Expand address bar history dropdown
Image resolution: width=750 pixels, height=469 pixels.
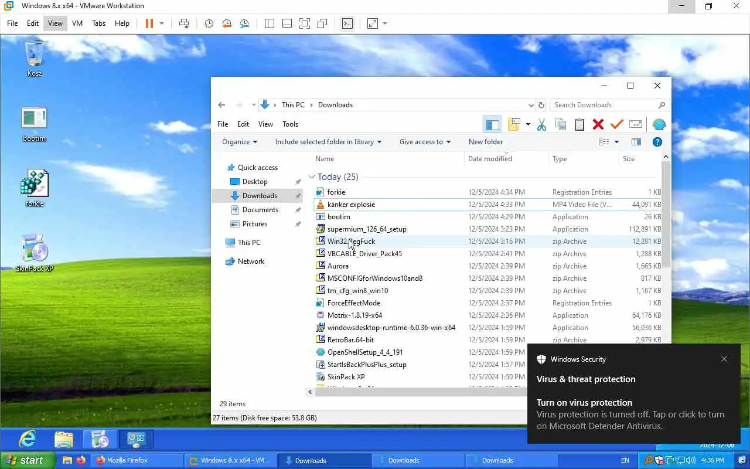click(531, 105)
